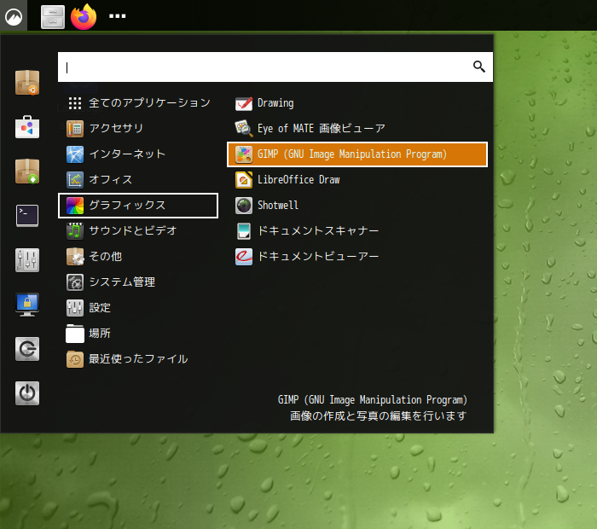The width and height of the screenshot is (597, 529).
Task: Click the Shotwell lens icon
Action: (x=244, y=206)
